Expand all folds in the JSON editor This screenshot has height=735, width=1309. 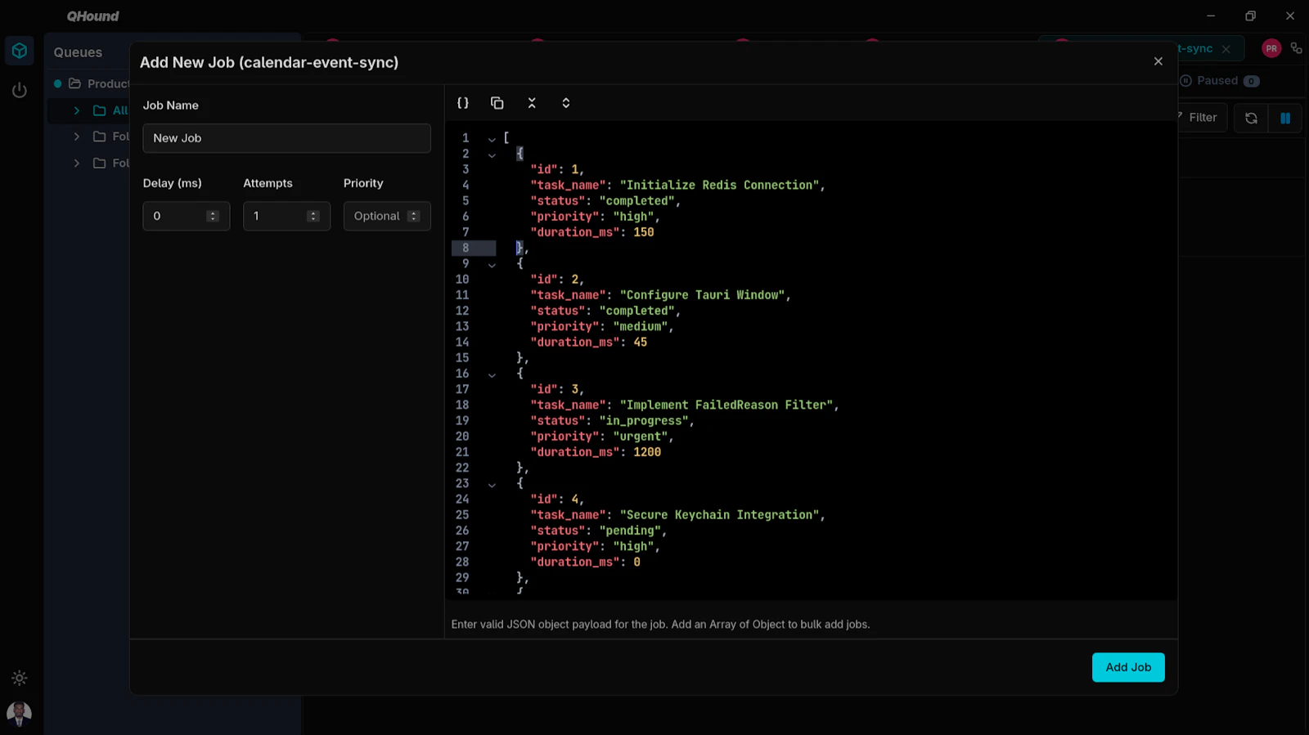coord(565,103)
